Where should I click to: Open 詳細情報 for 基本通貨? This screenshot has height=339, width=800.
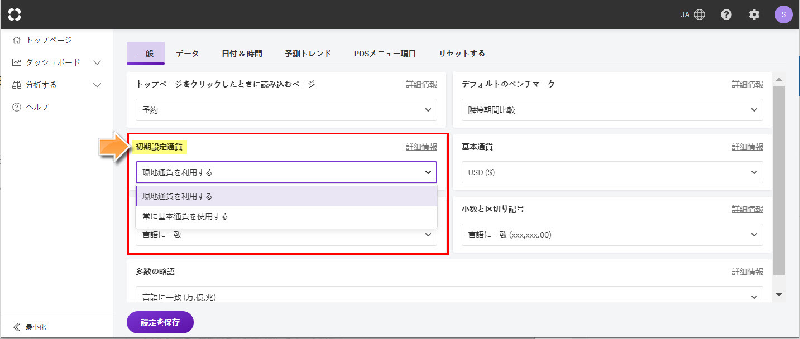point(748,147)
